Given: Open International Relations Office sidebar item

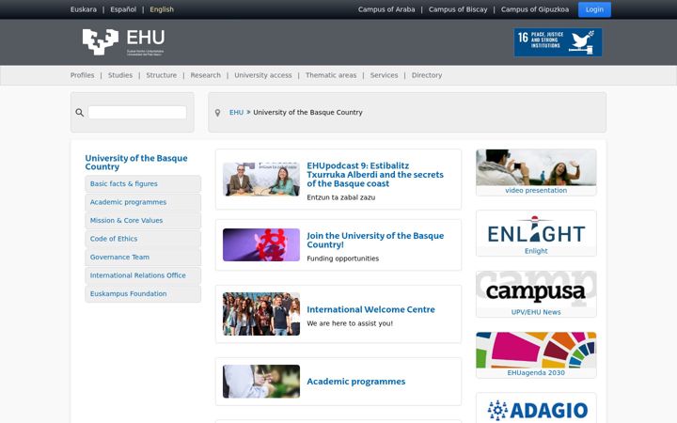Looking at the screenshot, I should pos(143,275).
